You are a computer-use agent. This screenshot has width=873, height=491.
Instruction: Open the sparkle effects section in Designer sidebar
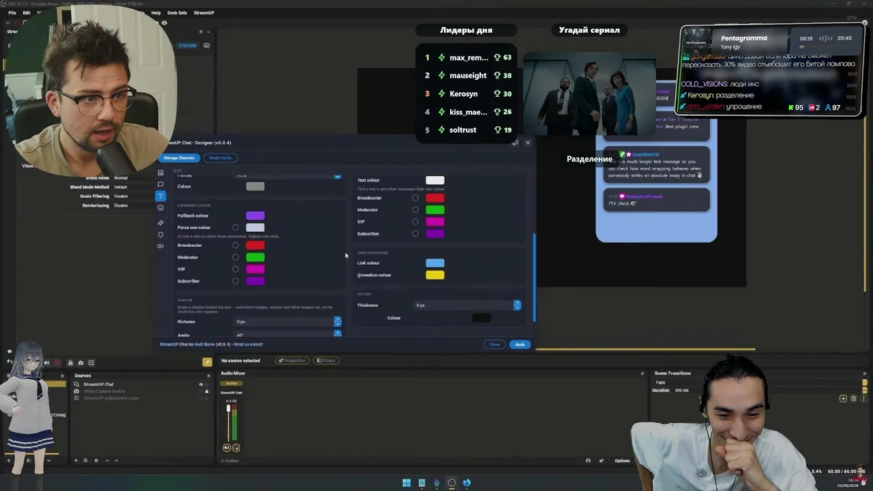click(x=160, y=223)
